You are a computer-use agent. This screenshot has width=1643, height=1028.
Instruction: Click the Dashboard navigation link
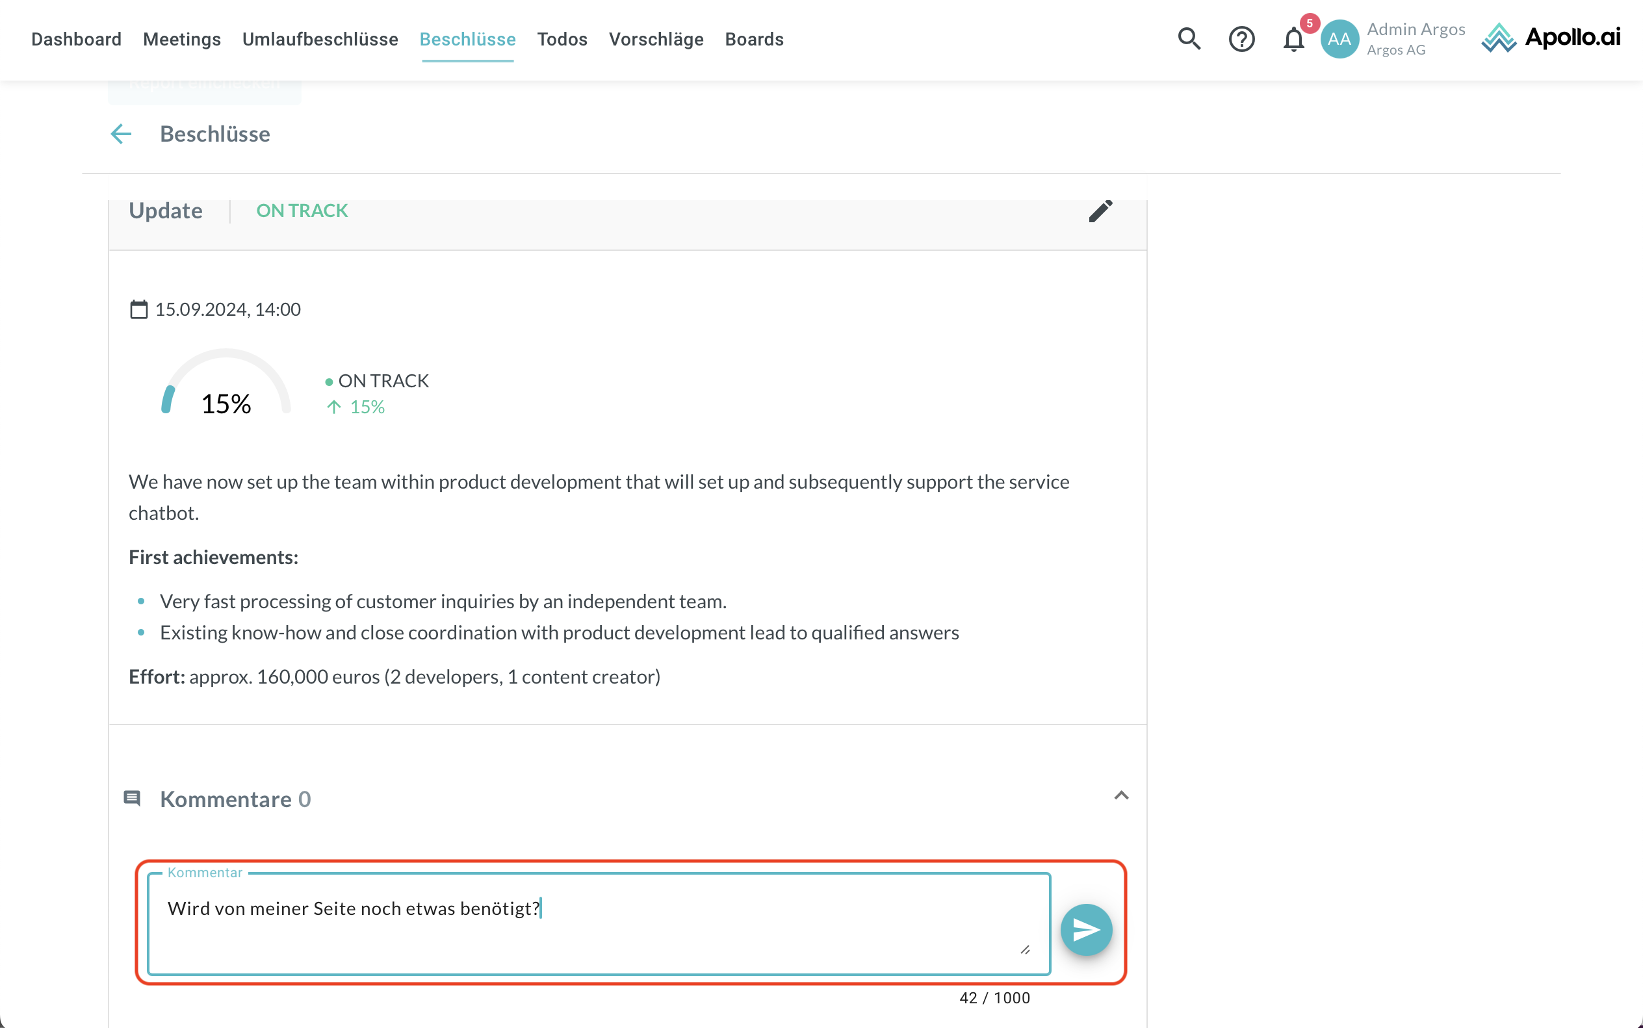76,39
